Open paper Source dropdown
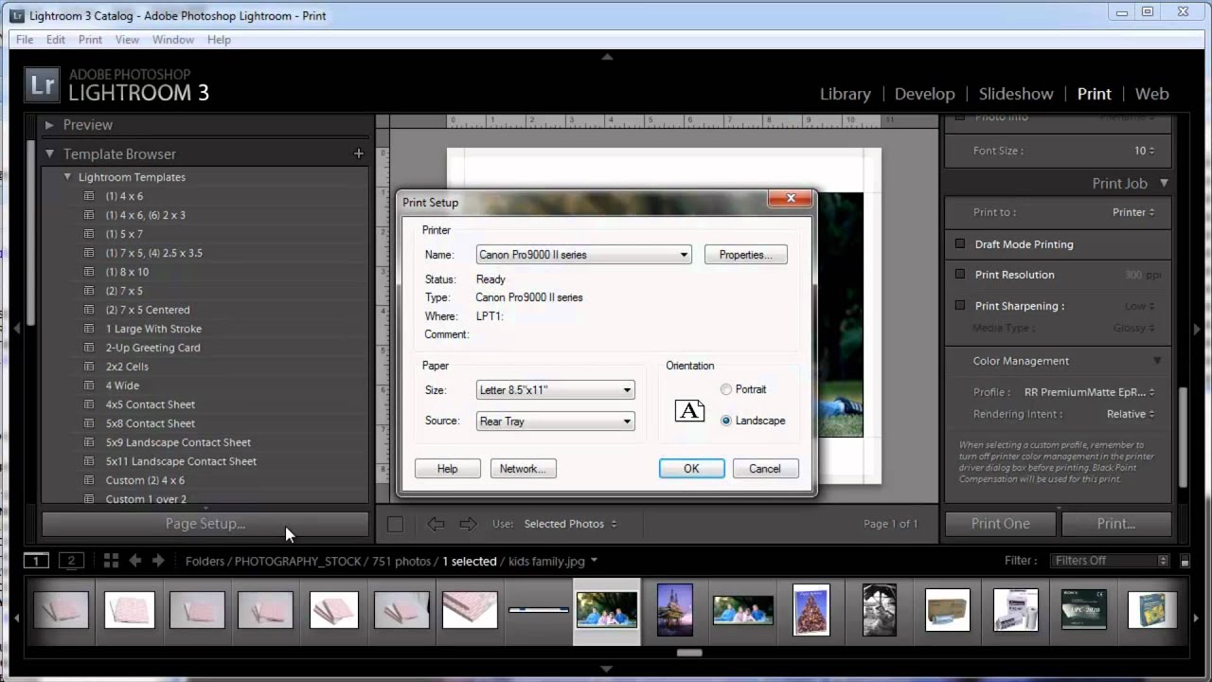Viewport: 1212px width, 682px height. click(555, 422)
